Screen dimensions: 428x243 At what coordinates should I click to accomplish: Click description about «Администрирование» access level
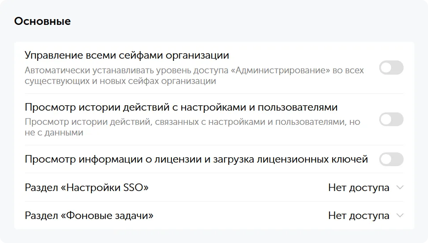click(x=194, y=76)
